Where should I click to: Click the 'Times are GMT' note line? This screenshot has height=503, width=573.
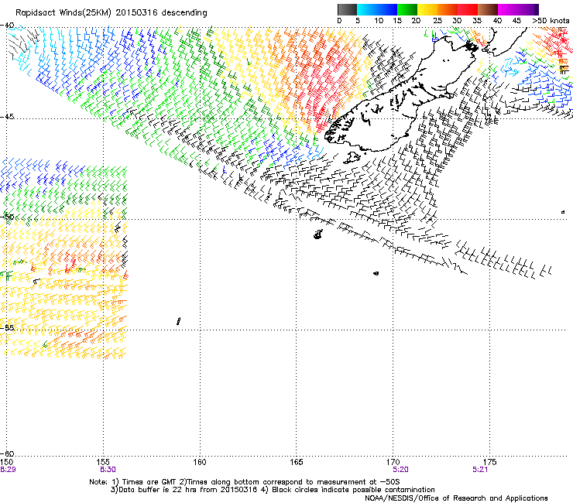tap(245, 482)
